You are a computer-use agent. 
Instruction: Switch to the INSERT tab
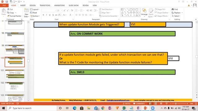click(x=23, y=6)
